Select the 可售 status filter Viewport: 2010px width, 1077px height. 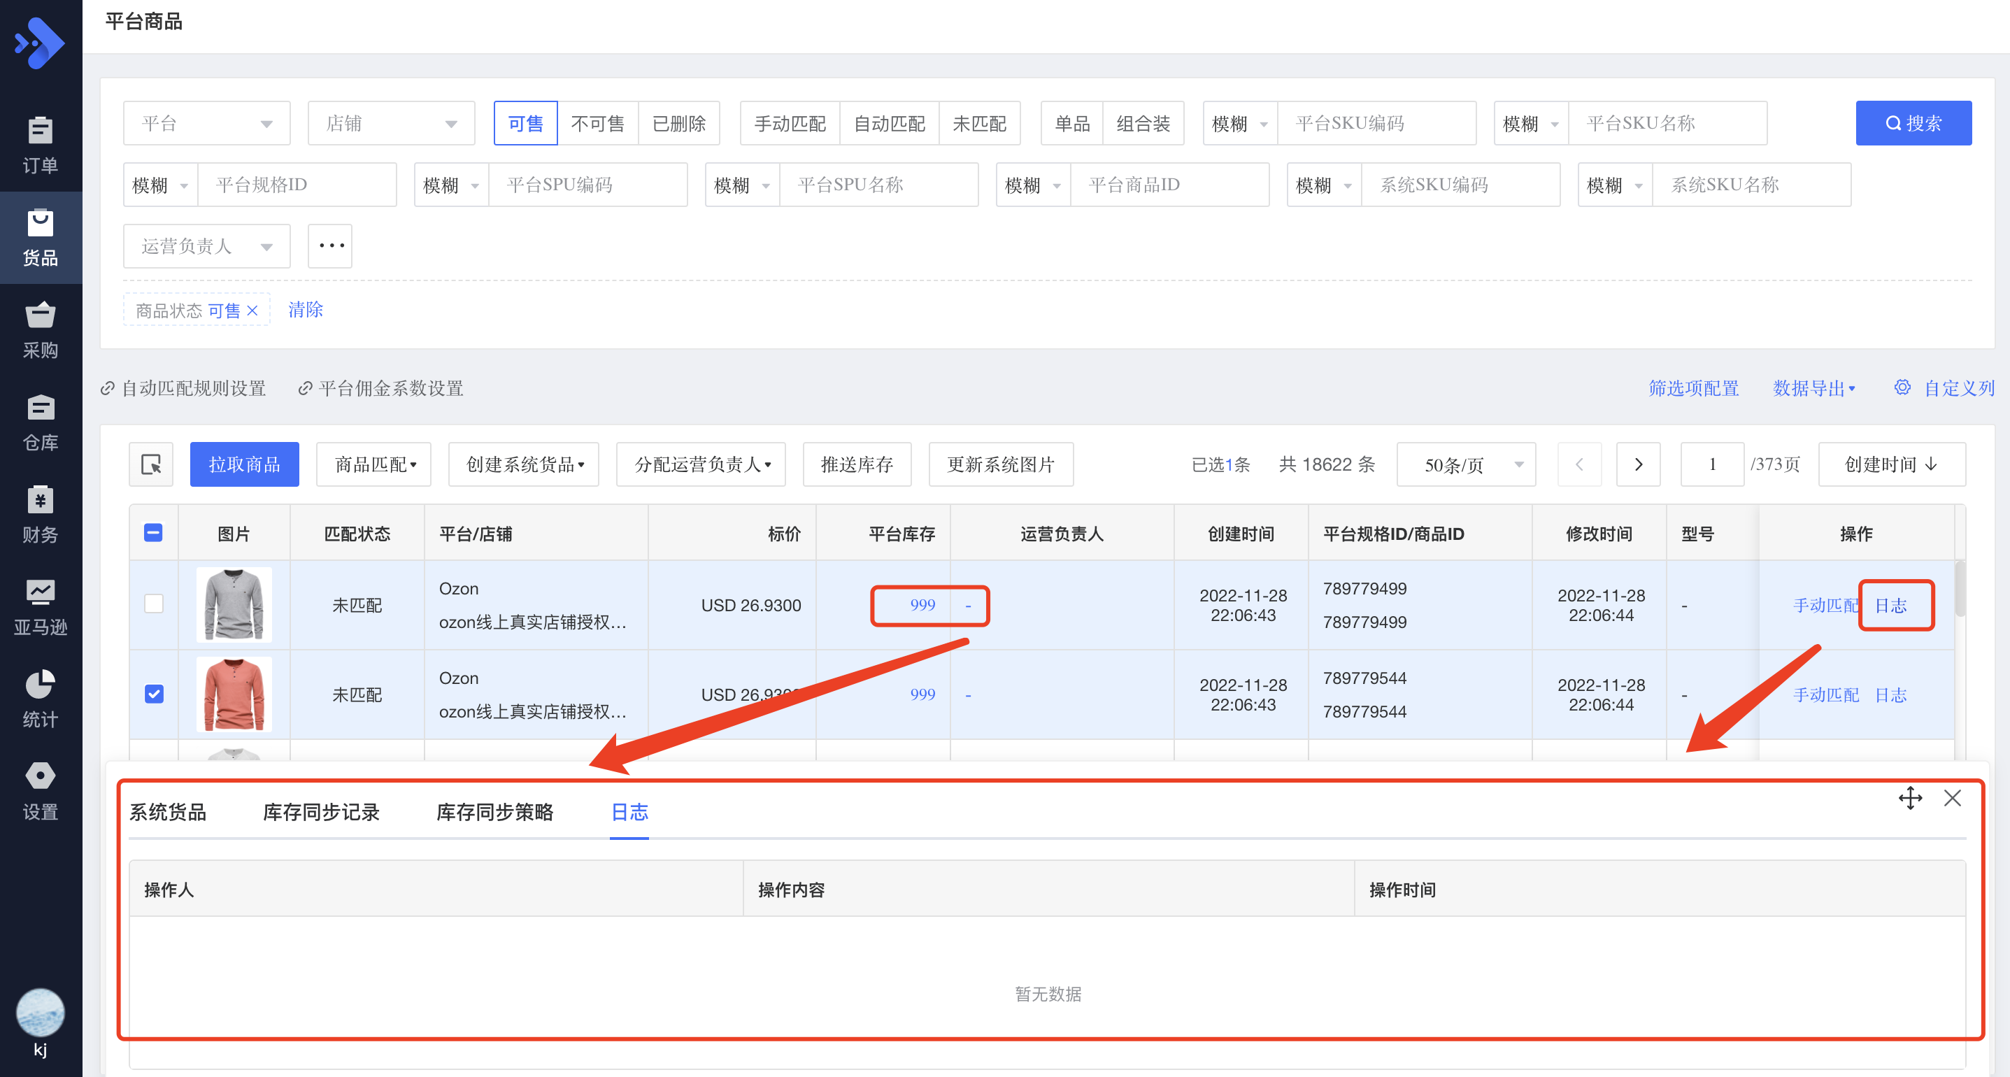(526, 123)
